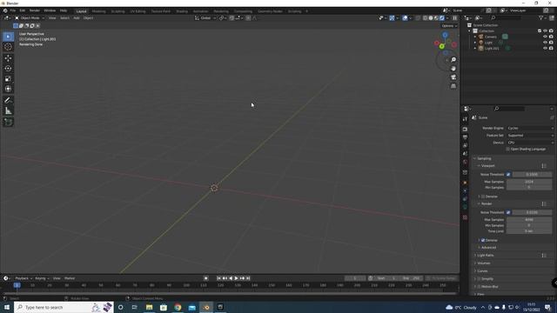
Task: Open the Output properties tab icon
Action: tap(465, 137)
